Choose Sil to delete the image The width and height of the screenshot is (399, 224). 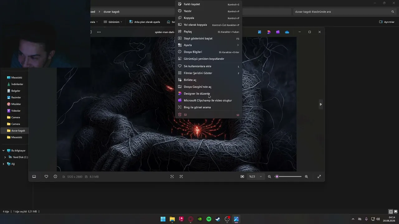[x=209, y=115]
